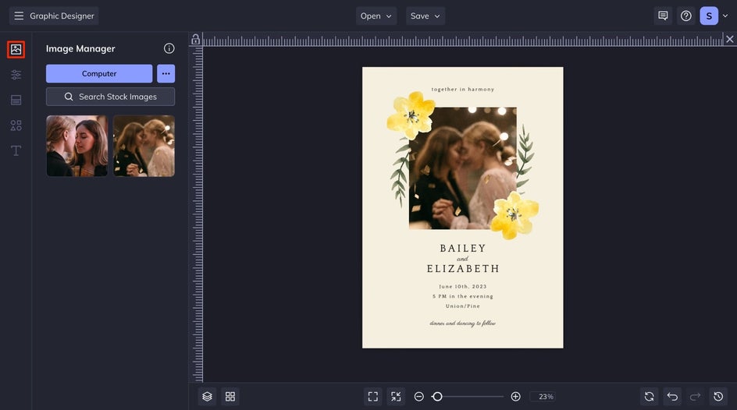Open the feedback comments icon
737x410 pixels.
663,16
